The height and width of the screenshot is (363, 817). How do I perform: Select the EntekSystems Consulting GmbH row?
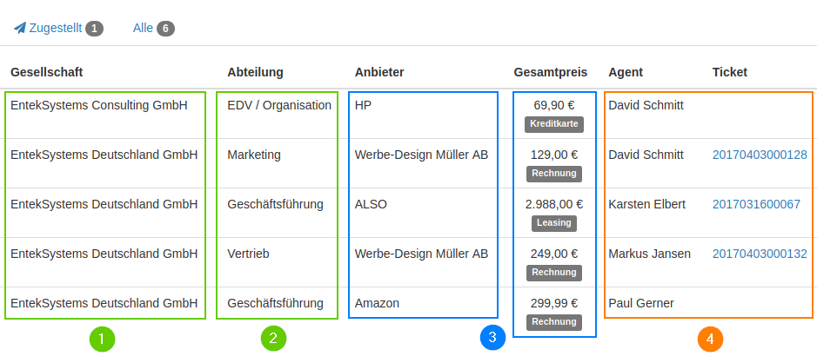click(x=99, y=105)
